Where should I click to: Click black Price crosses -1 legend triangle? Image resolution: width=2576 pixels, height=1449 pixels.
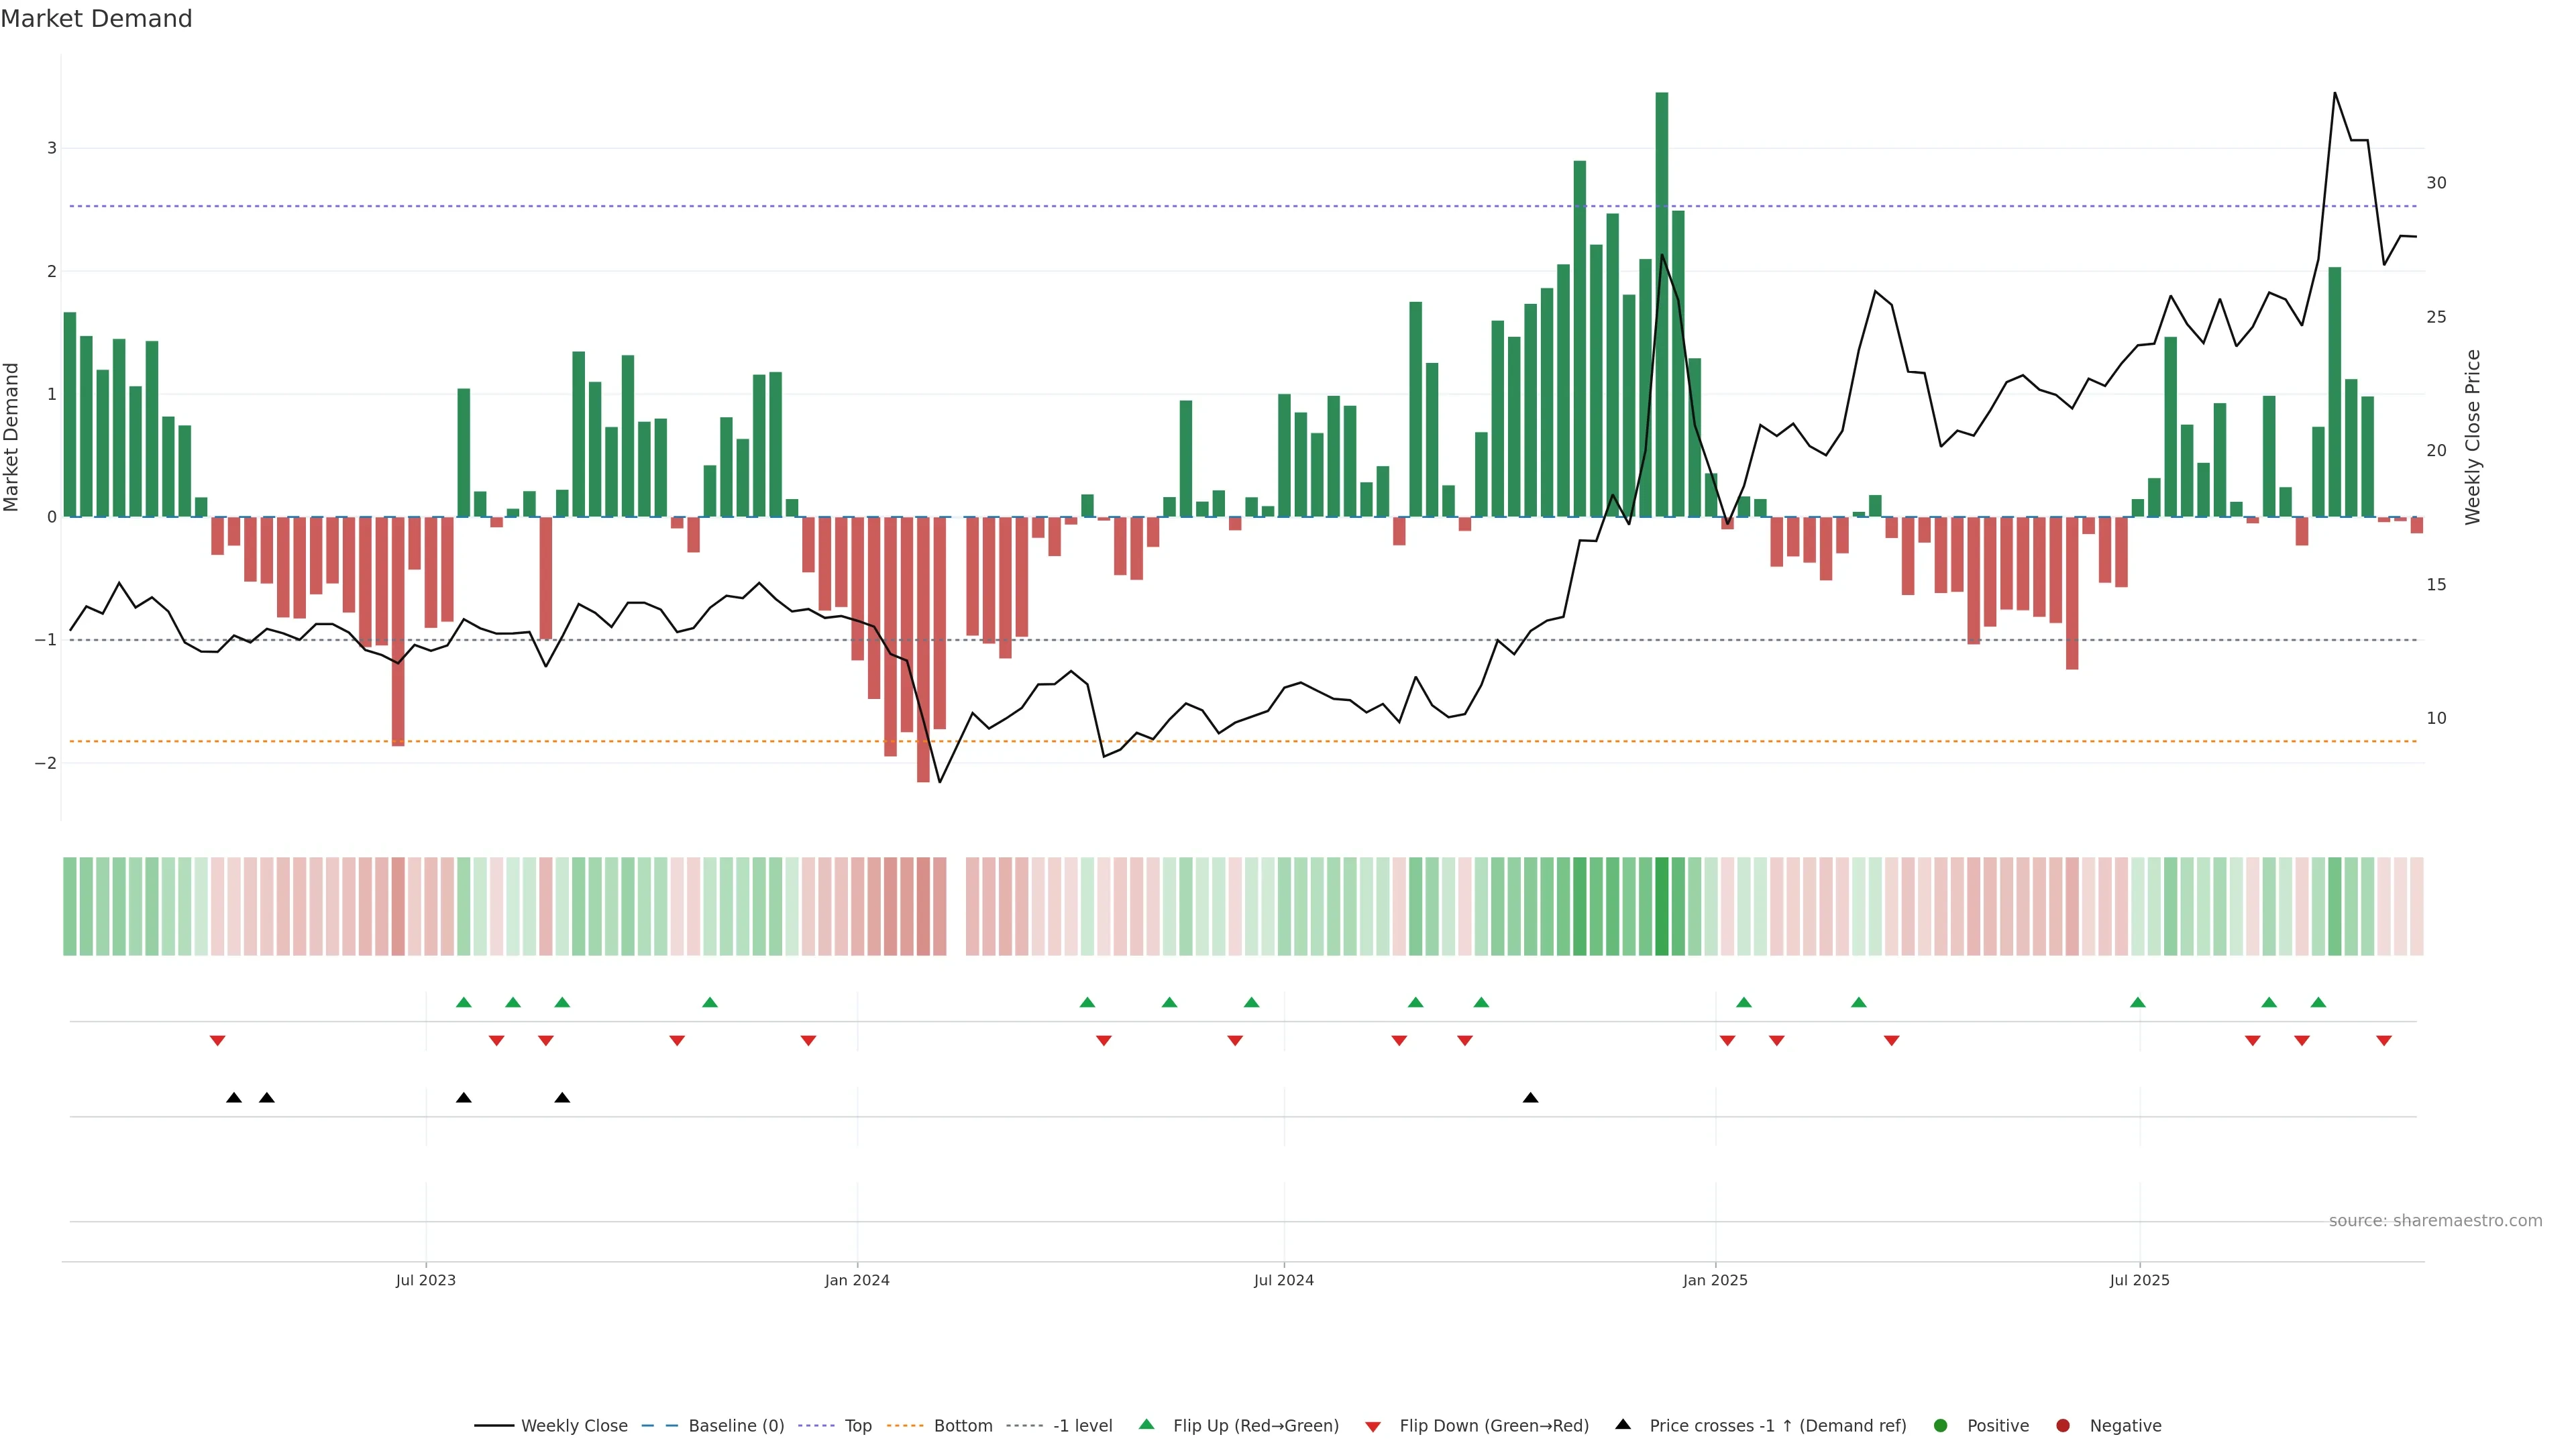point(1623,1424)
